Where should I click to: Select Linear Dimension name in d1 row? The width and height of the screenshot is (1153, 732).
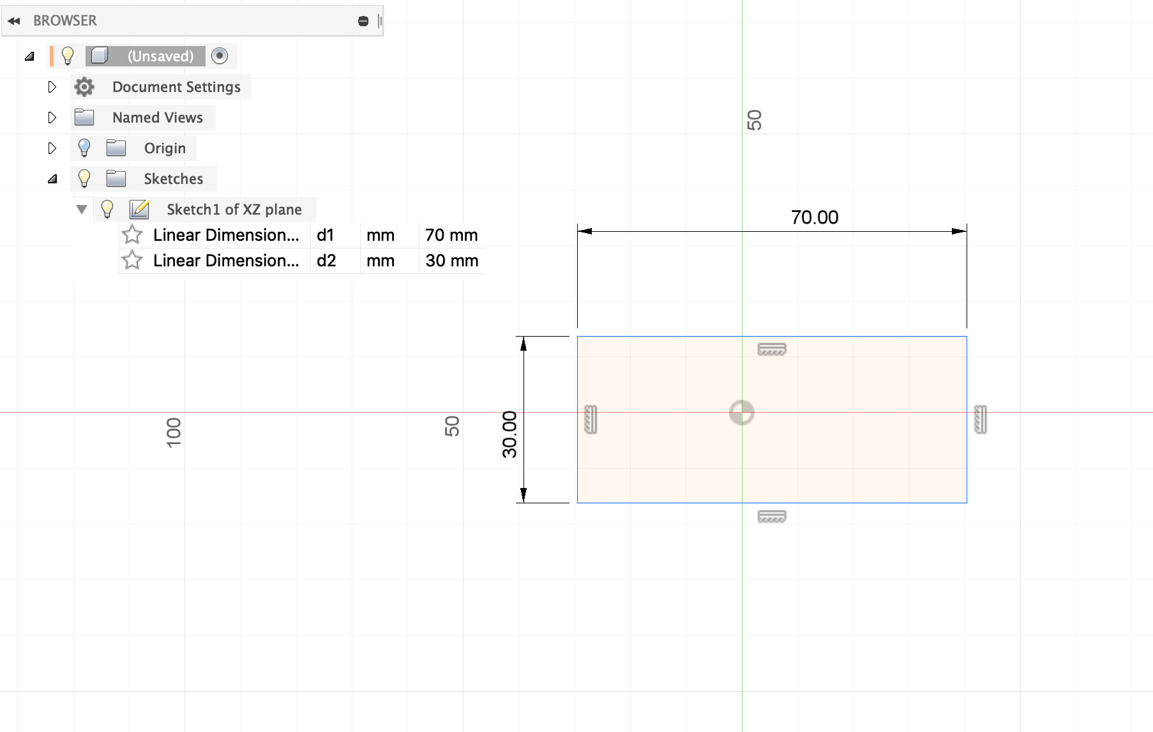tap(226, 235)
